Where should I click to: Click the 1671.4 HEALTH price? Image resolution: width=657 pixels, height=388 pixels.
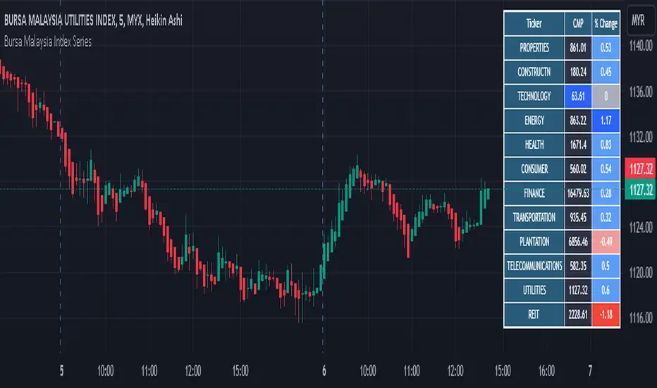click(578, 145)
